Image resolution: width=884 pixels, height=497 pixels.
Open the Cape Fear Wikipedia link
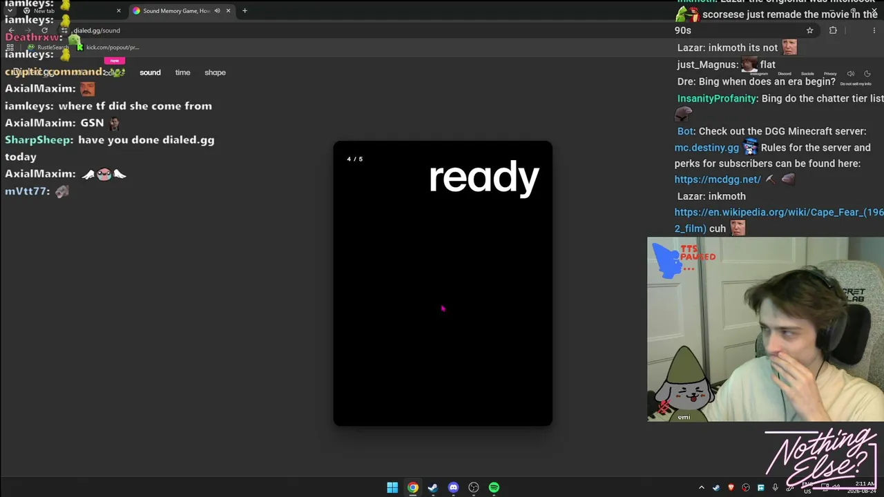tap(779, 220)
